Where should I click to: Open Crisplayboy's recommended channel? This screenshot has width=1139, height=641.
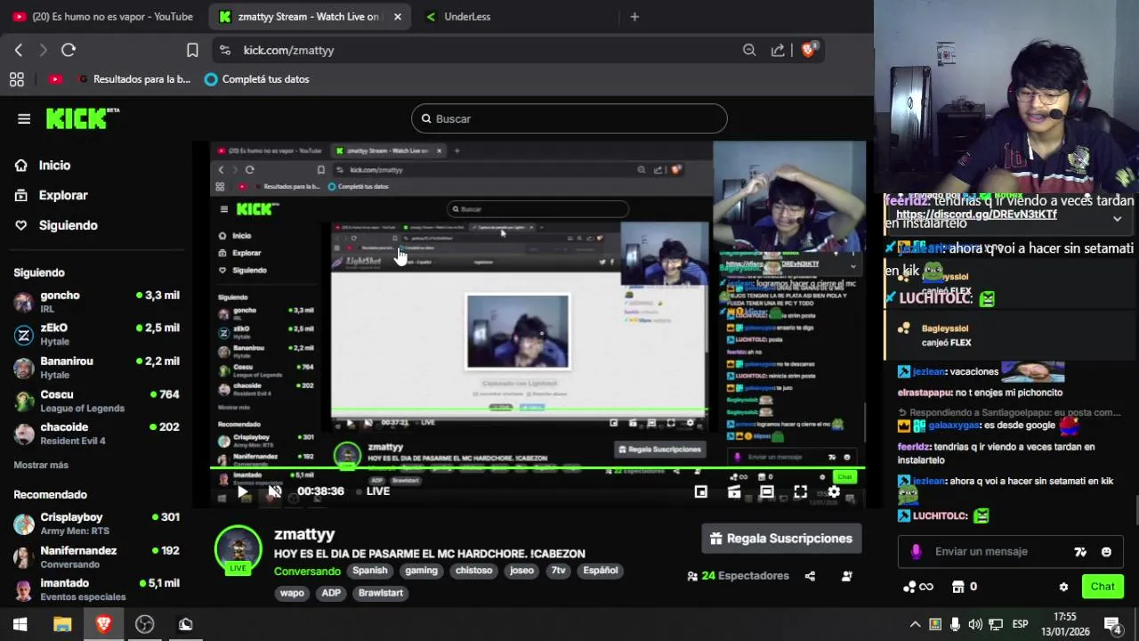pyautogui.click(x=96, y=523)
